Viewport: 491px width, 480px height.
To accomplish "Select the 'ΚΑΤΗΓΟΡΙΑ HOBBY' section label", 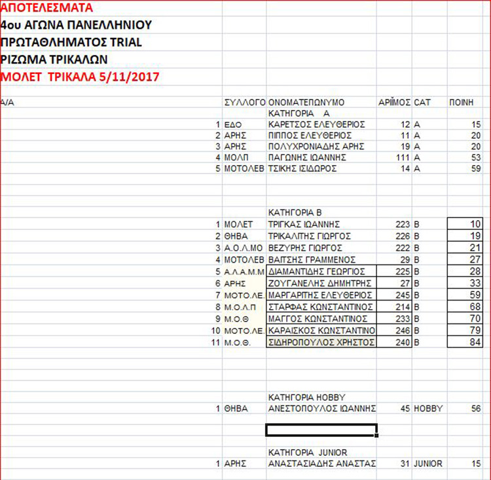I will (x=306, y=397).
